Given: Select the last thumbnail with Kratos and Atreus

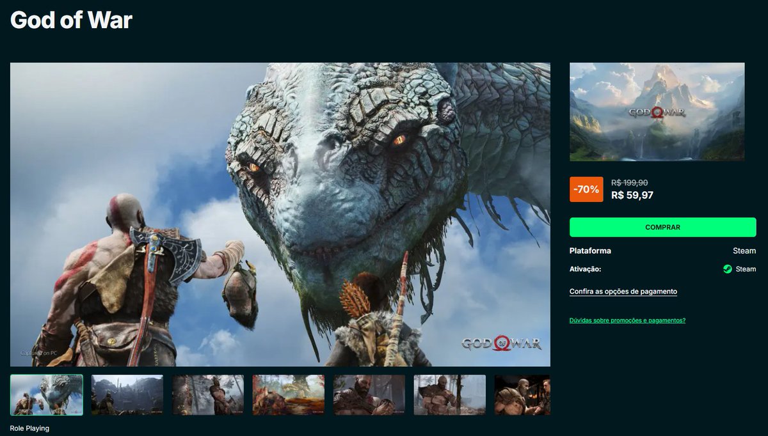Looking at the screenshot, I should point(522,395).
